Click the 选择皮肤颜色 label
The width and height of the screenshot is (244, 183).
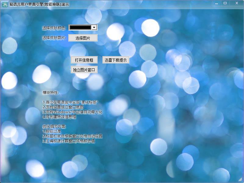point(54,28)
